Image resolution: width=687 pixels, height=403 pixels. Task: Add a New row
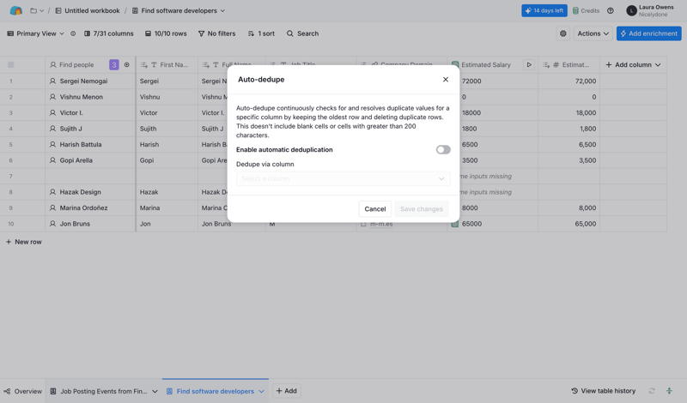[24, 242]
